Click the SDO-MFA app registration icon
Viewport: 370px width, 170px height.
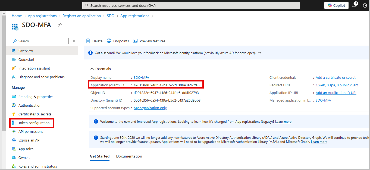(x=15, y=26)
